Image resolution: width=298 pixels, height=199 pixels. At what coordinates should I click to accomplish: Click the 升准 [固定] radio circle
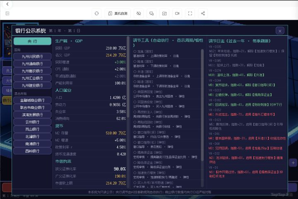pyautogui.click(x=135, y=72)
